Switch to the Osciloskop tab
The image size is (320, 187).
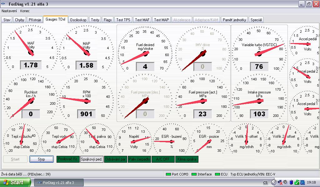[x=78, y=20]
